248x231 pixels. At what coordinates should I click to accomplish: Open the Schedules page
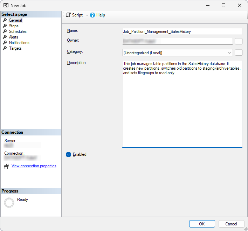18,31
